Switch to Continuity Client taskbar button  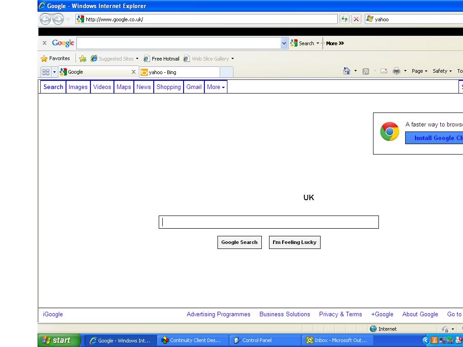pyautogui.click(x=193, y=341)
